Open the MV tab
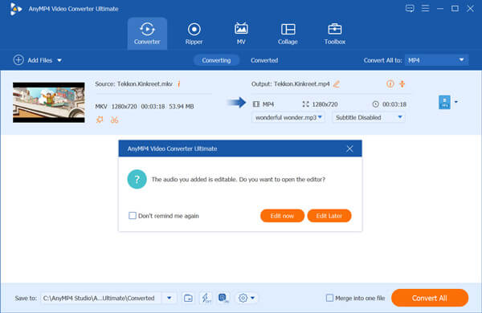Image resolution: width=482 pixels, height=313 pixels. pos(241,34)
